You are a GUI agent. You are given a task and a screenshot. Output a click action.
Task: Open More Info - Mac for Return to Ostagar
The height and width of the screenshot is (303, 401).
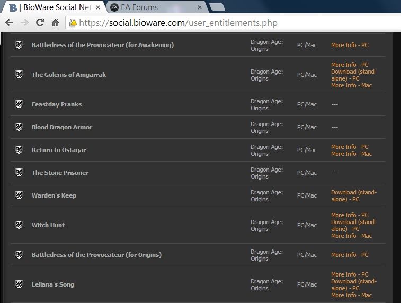click(x=351, y=154)
